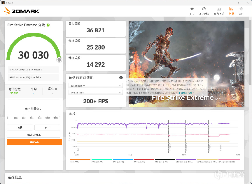
Task: Toggle the orange 帧率 (FPS) legend entry
Action: coord(80,161)
